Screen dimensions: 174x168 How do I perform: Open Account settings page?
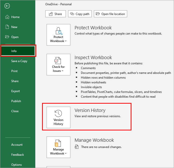click(x=17, y=145)
